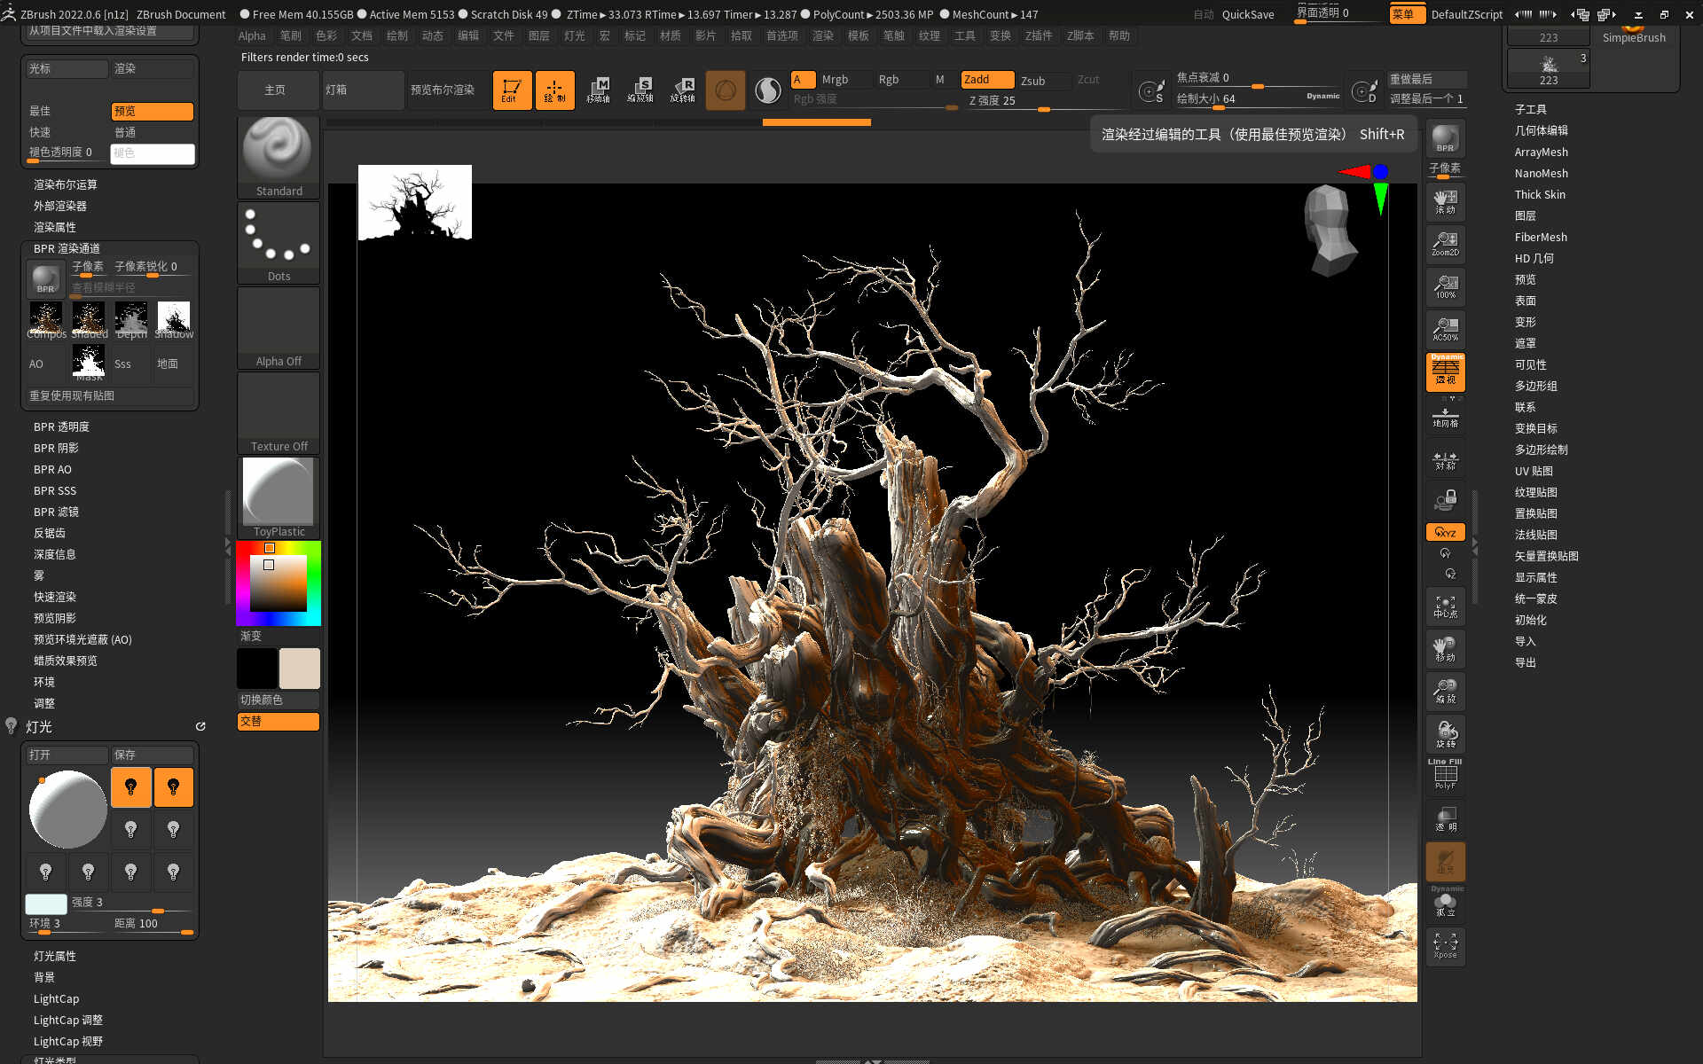Click the Zoom2D icon
This screenshot has width=1703, height=1064.
pos(1445,244)
